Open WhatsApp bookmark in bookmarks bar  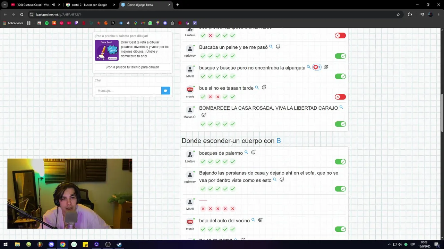click(150, 23)
